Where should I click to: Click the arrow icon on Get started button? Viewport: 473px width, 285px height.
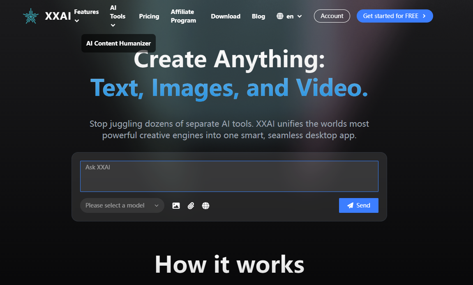pyautogui.click(x=424, y=16)
